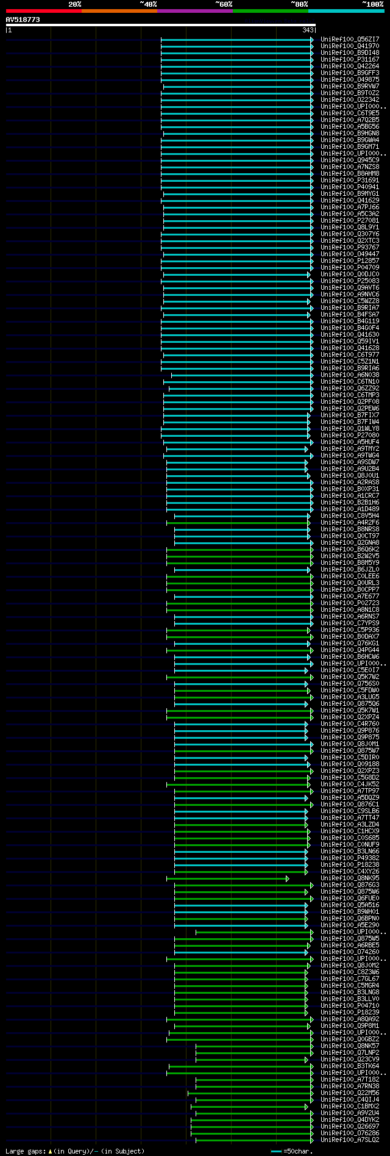
Task: Click on the UniRef100_P25083 text
Action: (350, 281)
